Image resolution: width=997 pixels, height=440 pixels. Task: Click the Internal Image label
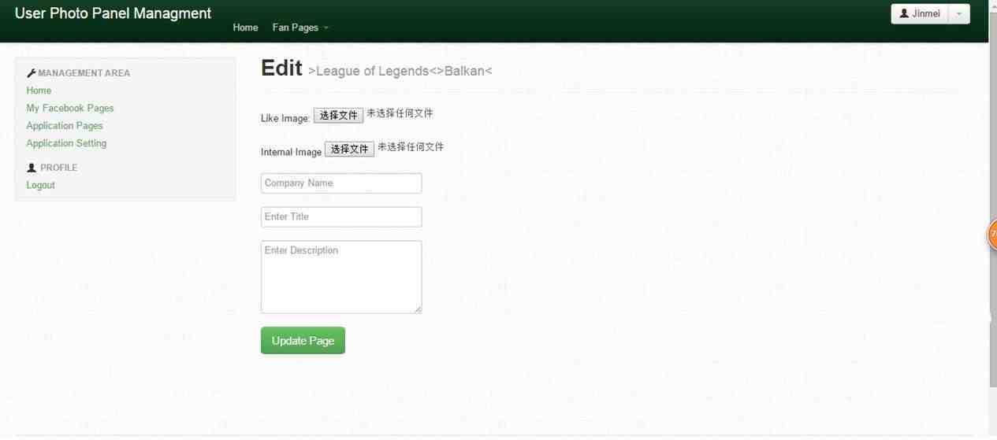[292, 152]
